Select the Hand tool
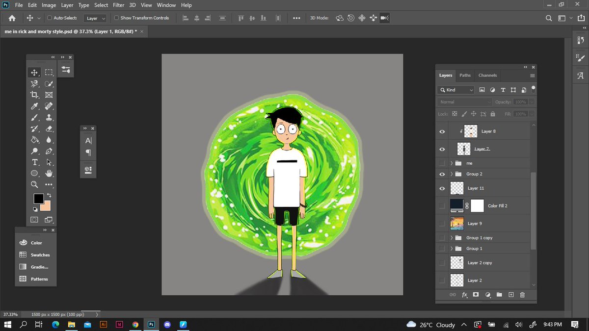589x331 pixels. pos(49,174)
